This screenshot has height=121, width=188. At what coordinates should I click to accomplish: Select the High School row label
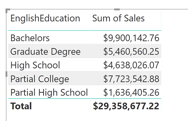(35, 65)
